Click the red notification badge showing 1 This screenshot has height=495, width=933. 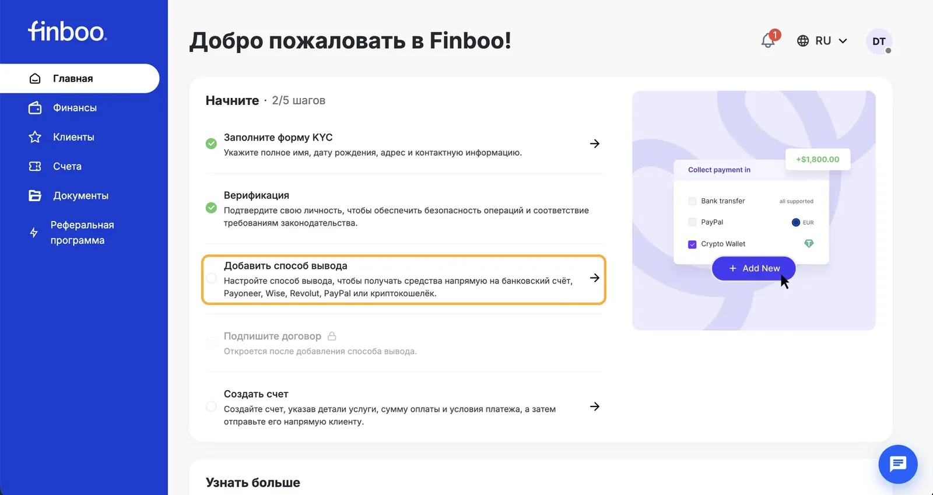point(775,35)
